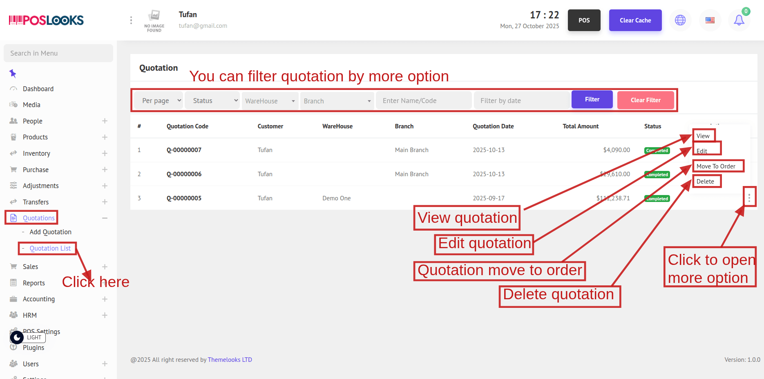Open the Themelooks LTD footer link

230,360
